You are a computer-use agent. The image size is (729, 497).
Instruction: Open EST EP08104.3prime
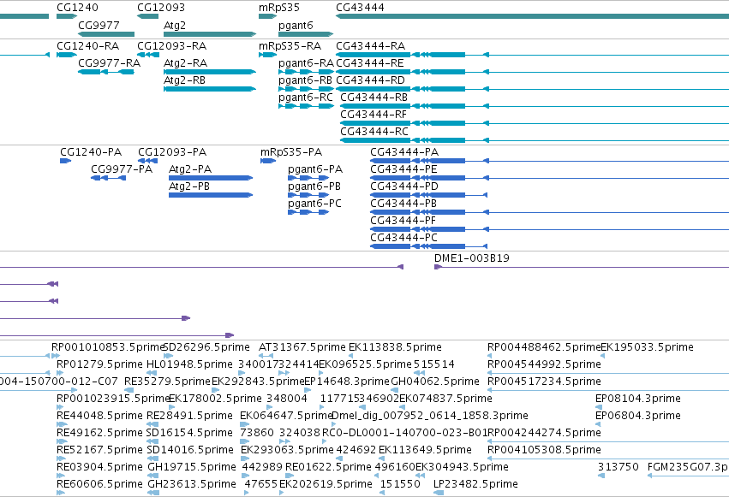(638, 399)
